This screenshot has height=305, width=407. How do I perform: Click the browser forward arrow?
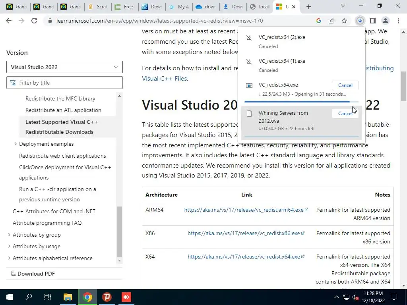tap(21, 21)
